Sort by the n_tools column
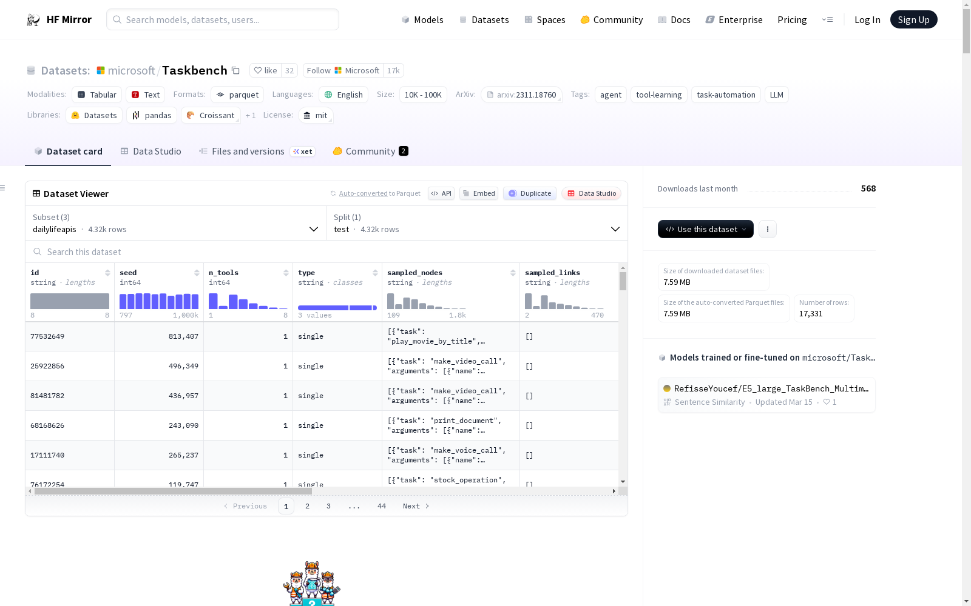 tap(286, 273)
